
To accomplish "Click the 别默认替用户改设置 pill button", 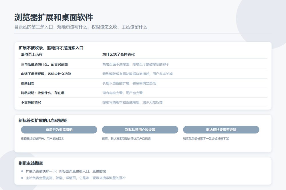I will pos(140,130).
